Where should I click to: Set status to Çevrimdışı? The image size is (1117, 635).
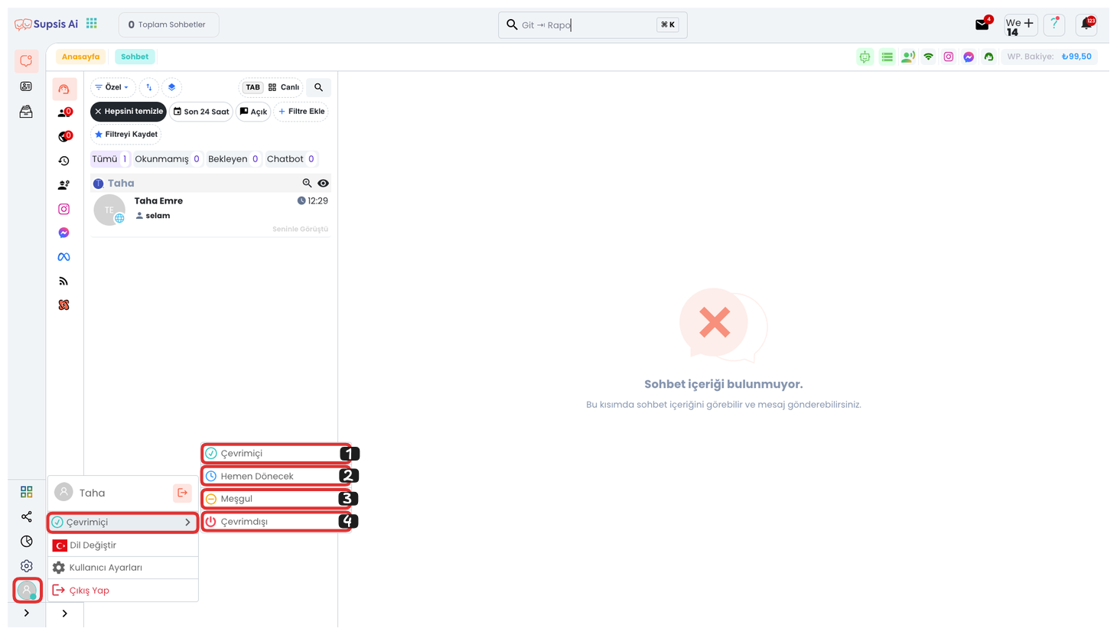coord(275,522)
